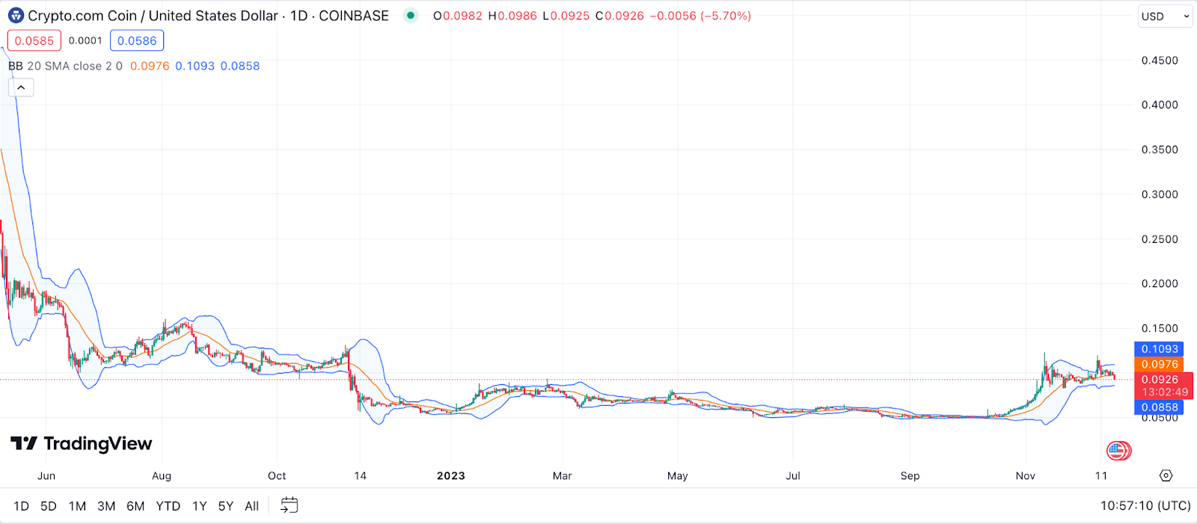The width and height of the screenshot is (1197, 524).
Task: Select the All time range
Action: [x=252, y=506]
